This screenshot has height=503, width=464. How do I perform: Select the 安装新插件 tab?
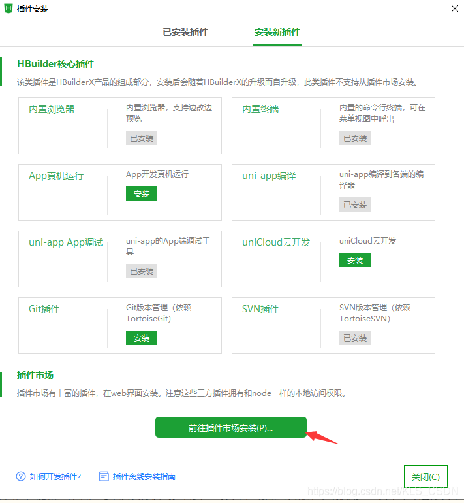point(277,32)
